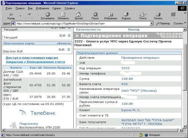Click the Internet Explorer title bar icon
The height and width of the screenshot is (138, 188).
[3, 3]
